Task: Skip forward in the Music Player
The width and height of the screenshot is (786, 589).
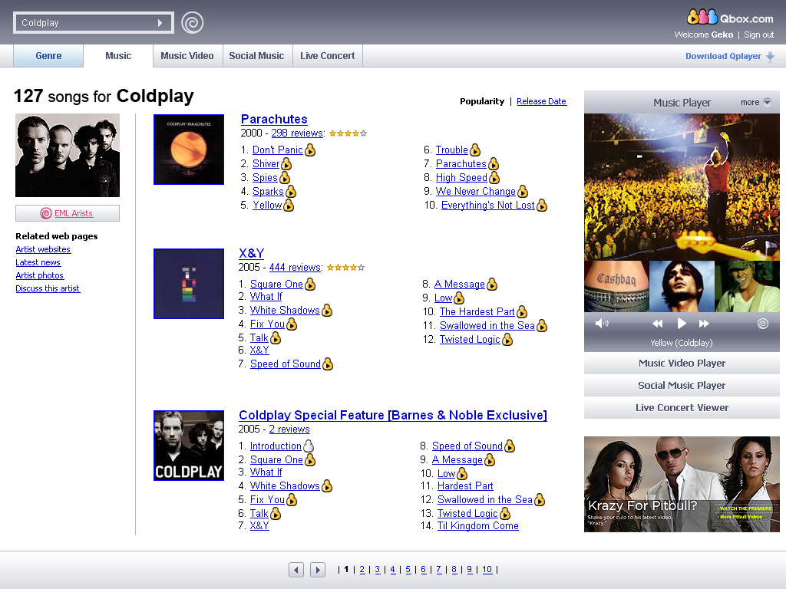Action: tap(704, 324)
